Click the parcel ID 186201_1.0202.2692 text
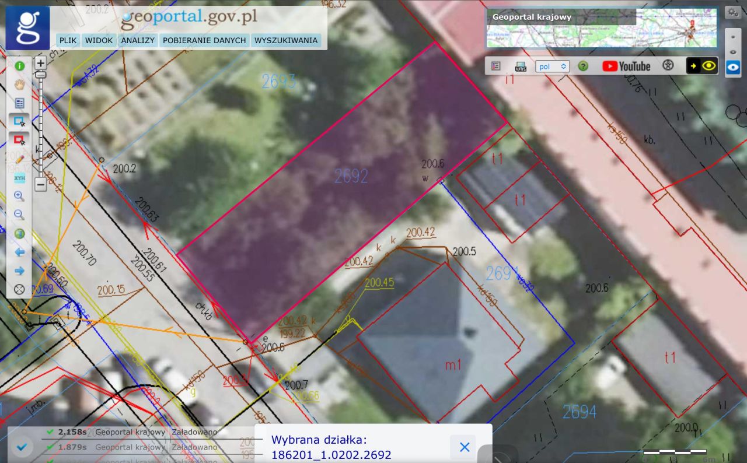 [x=331, y=455]
